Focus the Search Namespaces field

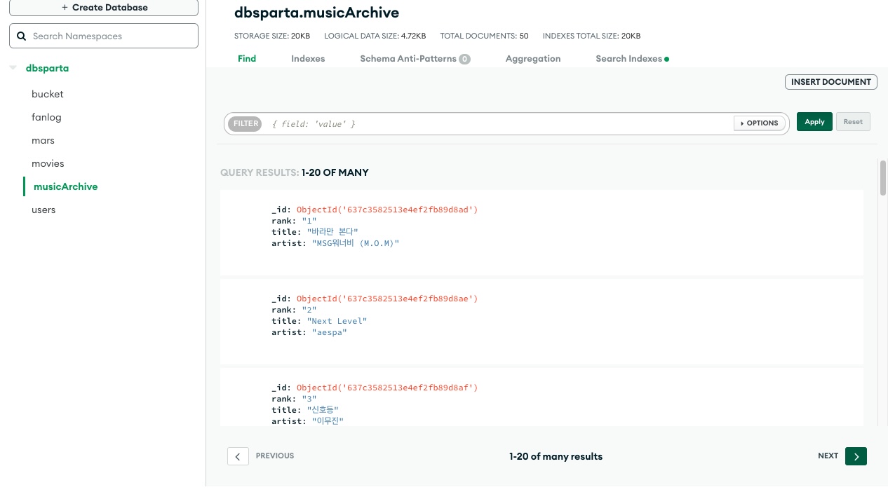(104, 36)
